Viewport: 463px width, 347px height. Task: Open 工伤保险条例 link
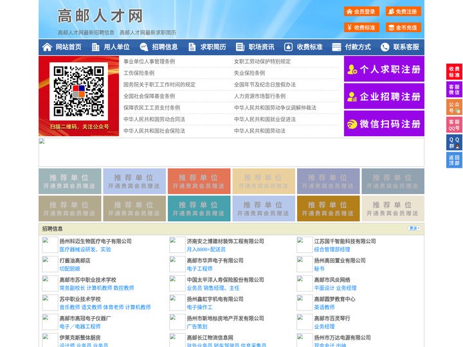pos(139,73)
